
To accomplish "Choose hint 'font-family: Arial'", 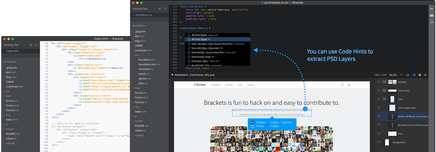I will click(218, 57).
